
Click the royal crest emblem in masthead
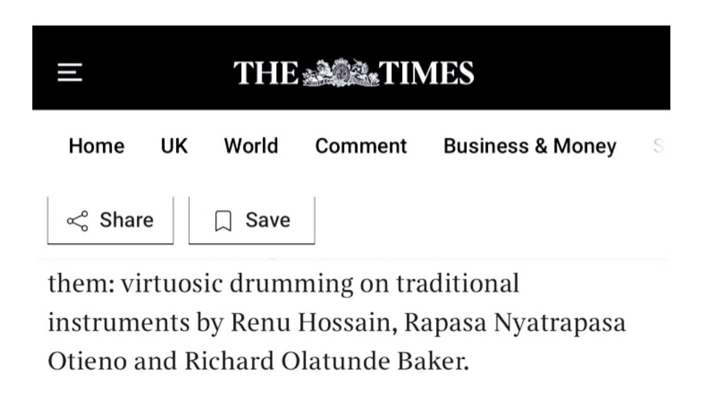(341, 73)
